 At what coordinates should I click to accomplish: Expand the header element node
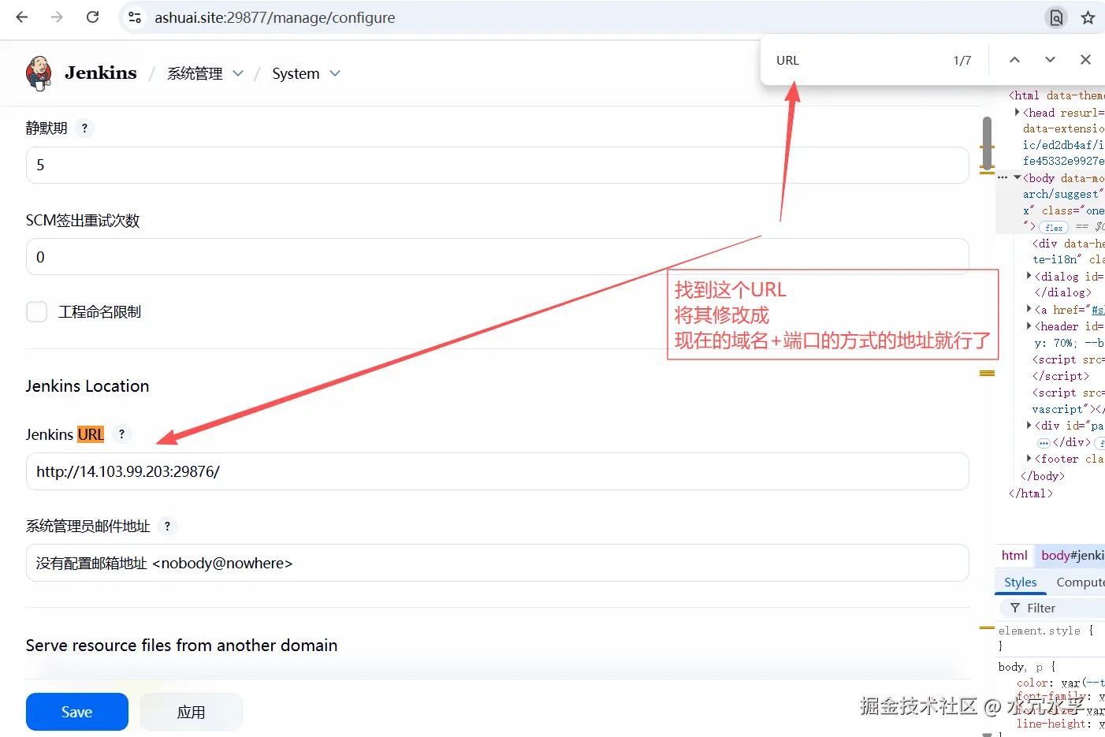pyautogui.click(x=1029, y=326)
